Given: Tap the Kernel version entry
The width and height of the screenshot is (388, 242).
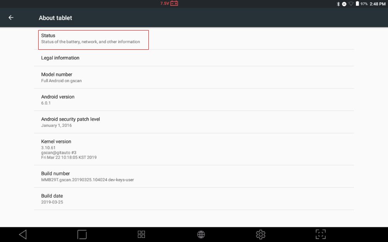Looking at the screenshot, I should pyautogui.click(x=194, y=149).
